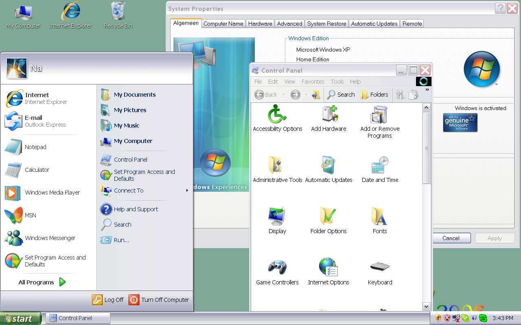Click Control Panel scrollbar up arrow
Image resolution: width=521 pixels, height=325 pixels.
point(427,108)
